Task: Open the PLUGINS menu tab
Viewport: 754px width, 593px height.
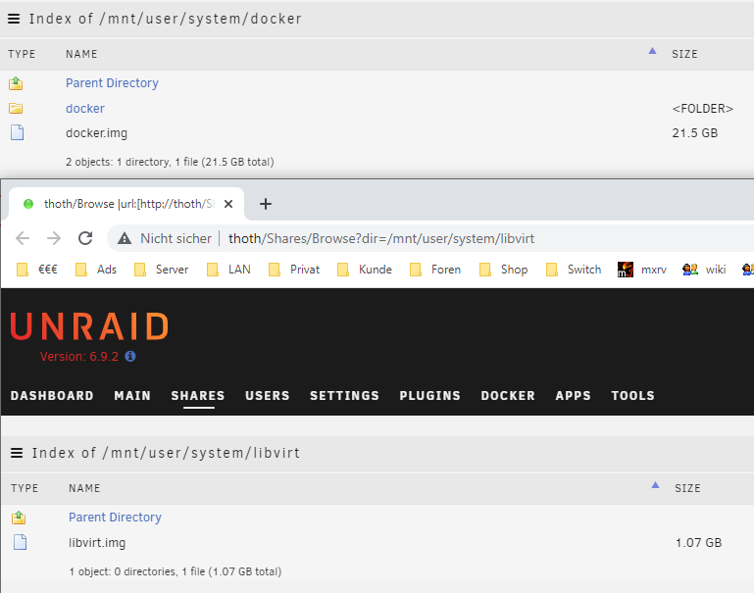Action: (x=429, y=395)
